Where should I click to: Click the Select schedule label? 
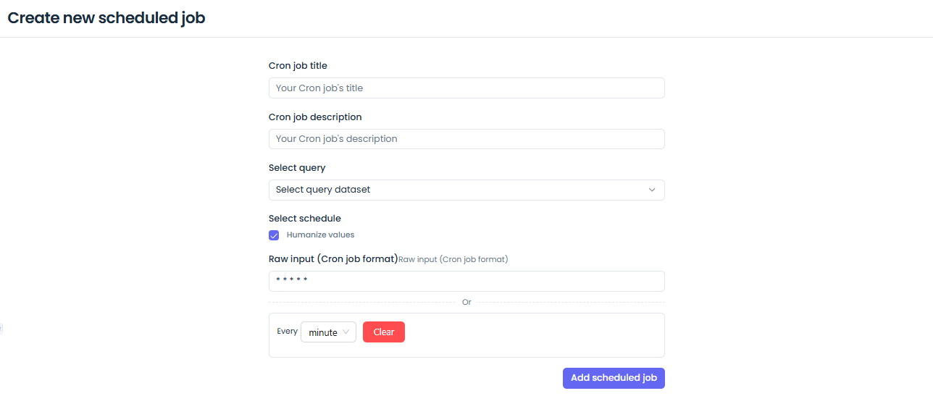pos(304,218)
